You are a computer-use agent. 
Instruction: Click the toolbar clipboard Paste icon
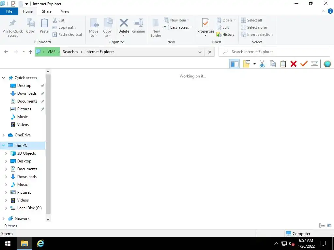(283, 64)
